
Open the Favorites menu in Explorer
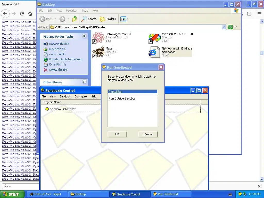pos(72,11)
